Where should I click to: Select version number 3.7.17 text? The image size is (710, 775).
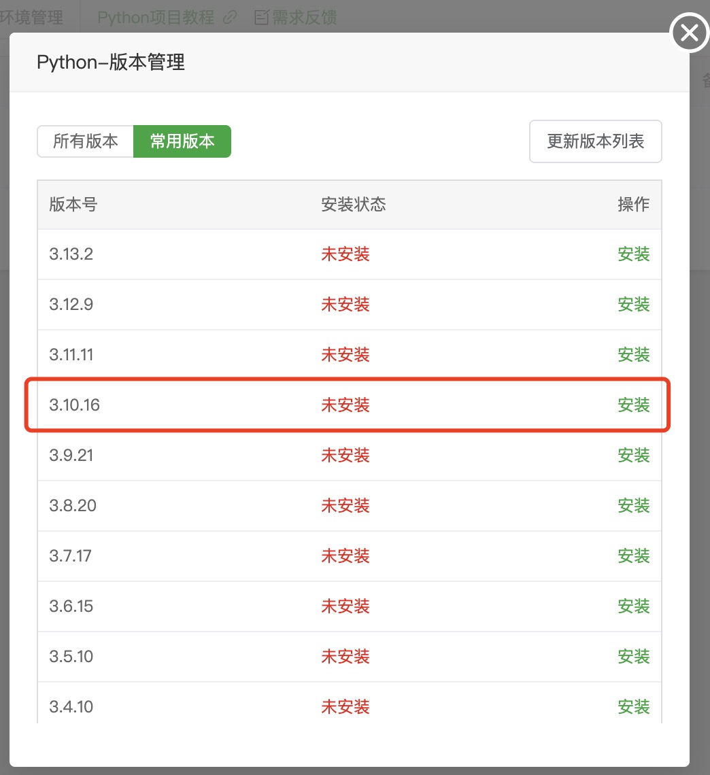coord(70,556)
